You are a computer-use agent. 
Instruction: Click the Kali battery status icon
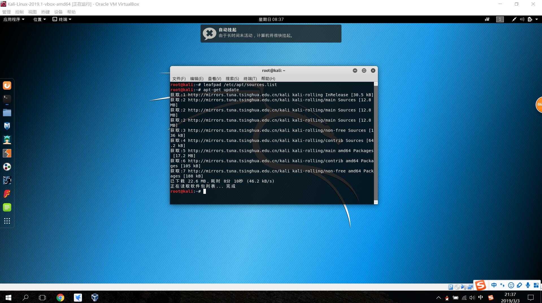530,19
